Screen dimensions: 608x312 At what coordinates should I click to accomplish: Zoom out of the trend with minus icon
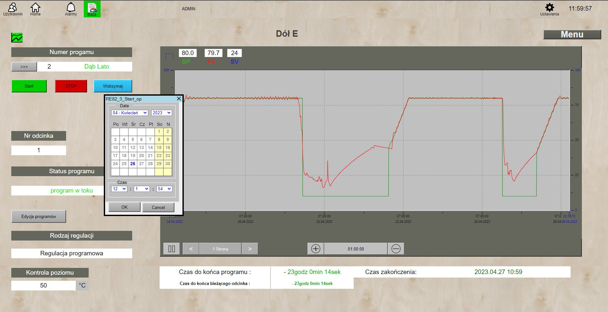coord(396,248)
